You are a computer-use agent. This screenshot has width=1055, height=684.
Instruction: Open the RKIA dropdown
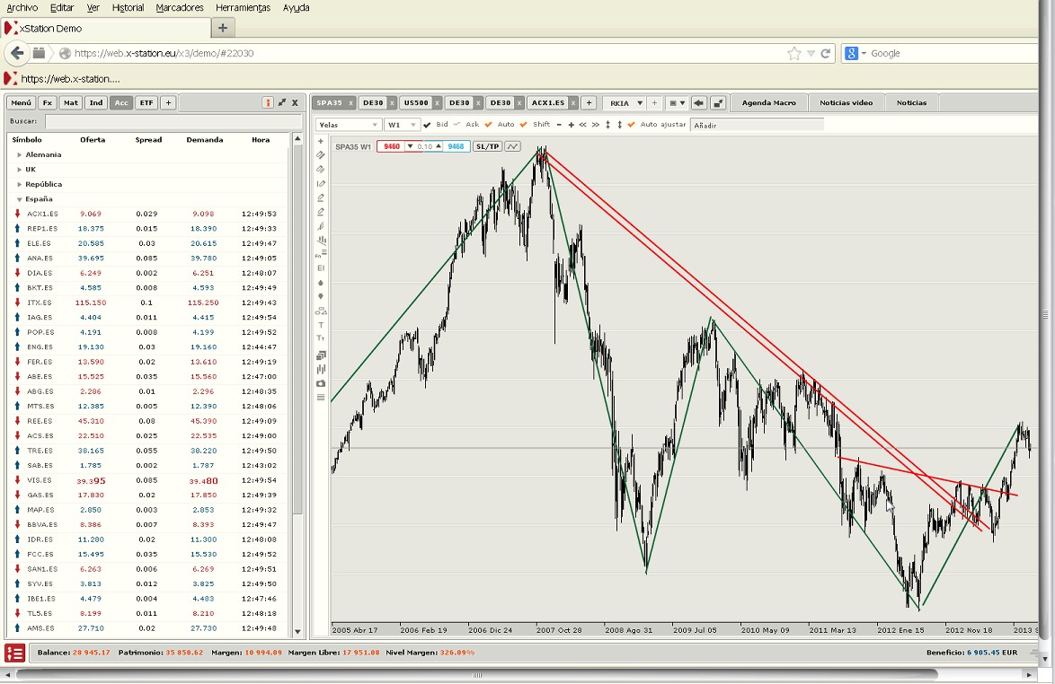tap(624, 103)
